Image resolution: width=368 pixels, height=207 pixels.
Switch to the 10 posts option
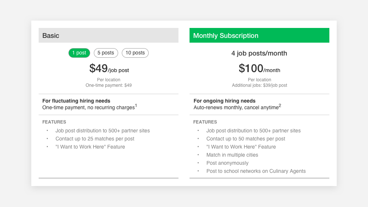(x=135, y=53)
